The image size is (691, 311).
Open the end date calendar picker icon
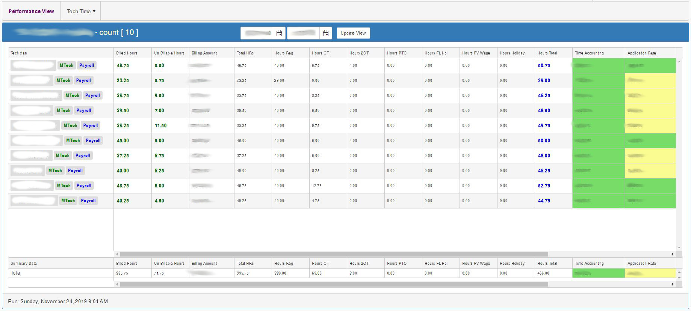pyautogui.click(x=326, y=33)
